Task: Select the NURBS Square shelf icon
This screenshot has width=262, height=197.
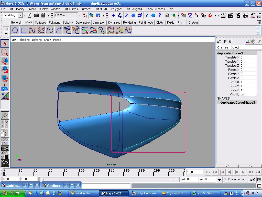Action: tap(24, 30)
